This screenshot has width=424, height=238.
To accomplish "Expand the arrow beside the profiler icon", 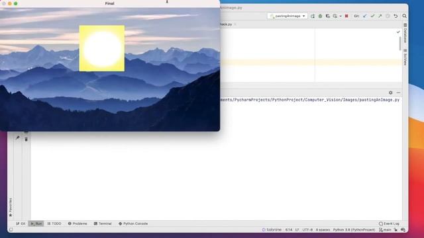I will point(341,16).
